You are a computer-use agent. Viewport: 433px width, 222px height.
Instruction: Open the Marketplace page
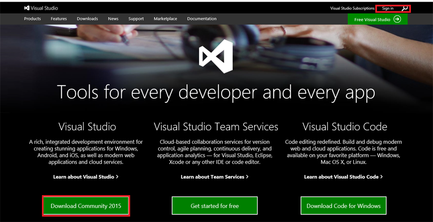point(165,19)
